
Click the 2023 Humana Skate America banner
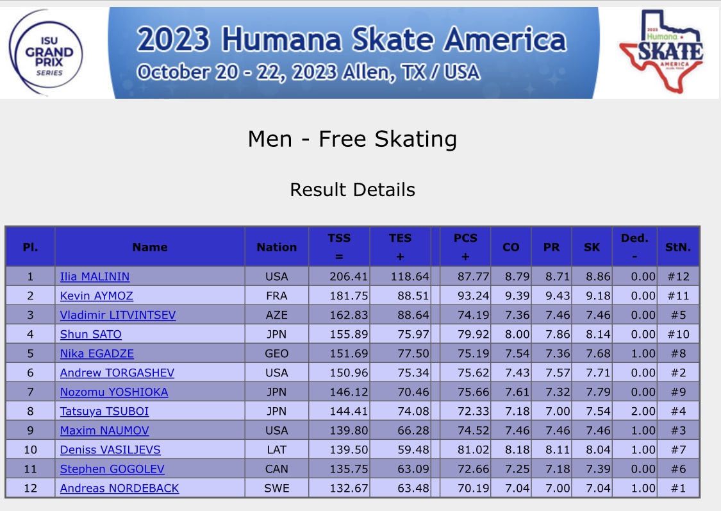point(353,53)
